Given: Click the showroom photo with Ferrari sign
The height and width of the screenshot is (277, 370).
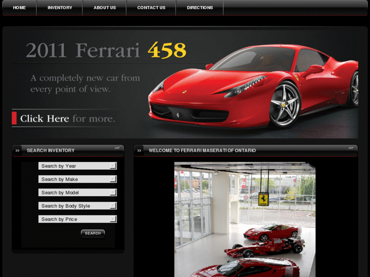Looking at the screenshot, I should coord(245,220).
